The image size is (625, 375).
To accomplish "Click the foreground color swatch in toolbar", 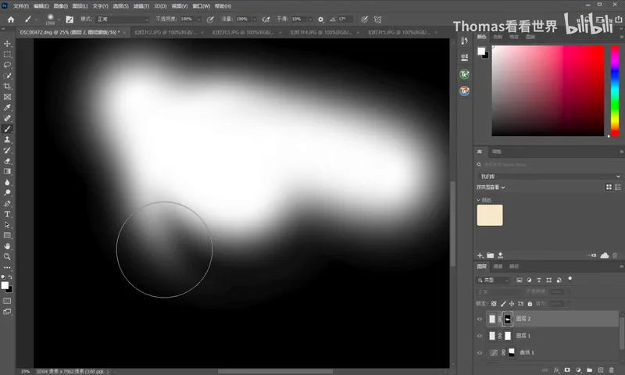I will pos(5,285).
